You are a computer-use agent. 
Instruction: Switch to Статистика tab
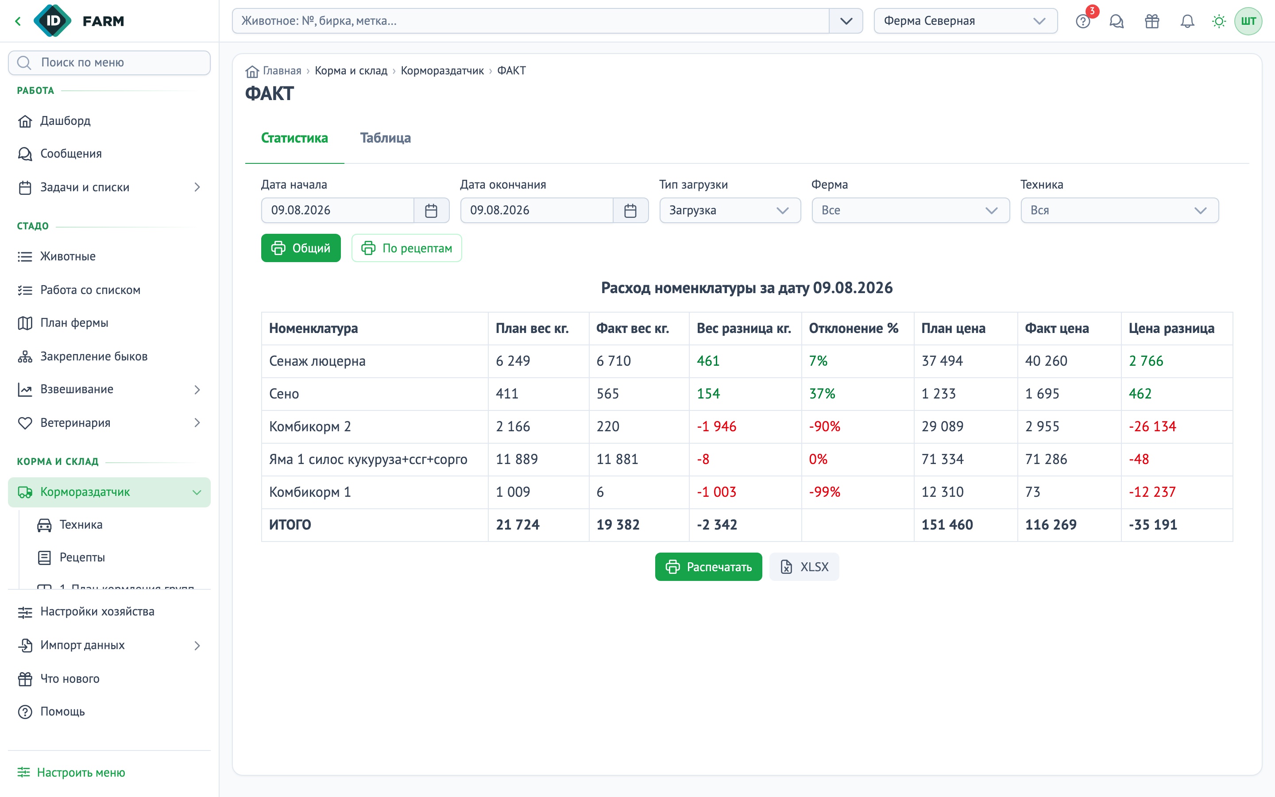294,138
